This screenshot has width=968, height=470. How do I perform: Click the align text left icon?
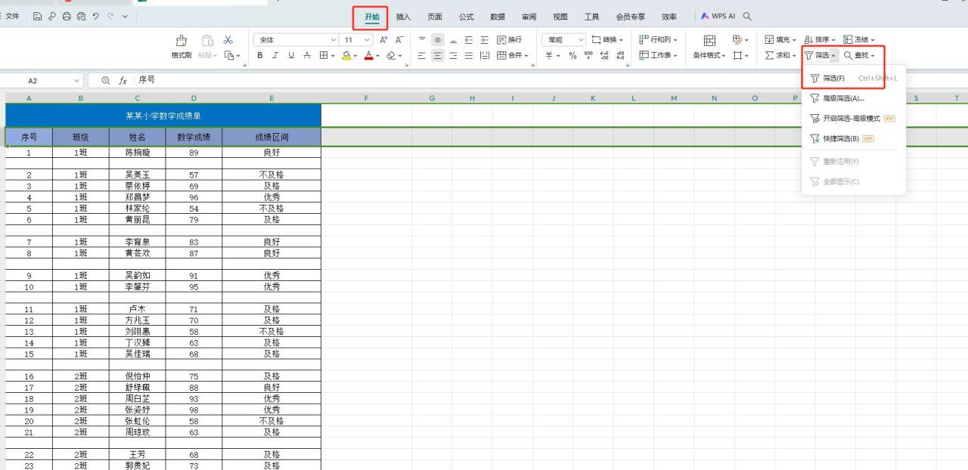[x=422, y=55]
